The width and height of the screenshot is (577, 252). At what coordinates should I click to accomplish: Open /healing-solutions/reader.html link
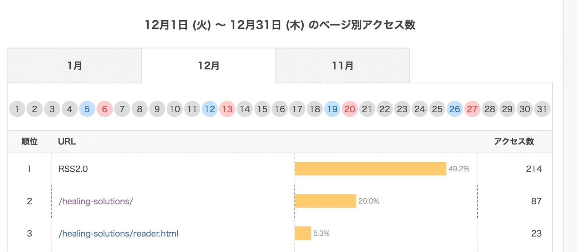118,234
